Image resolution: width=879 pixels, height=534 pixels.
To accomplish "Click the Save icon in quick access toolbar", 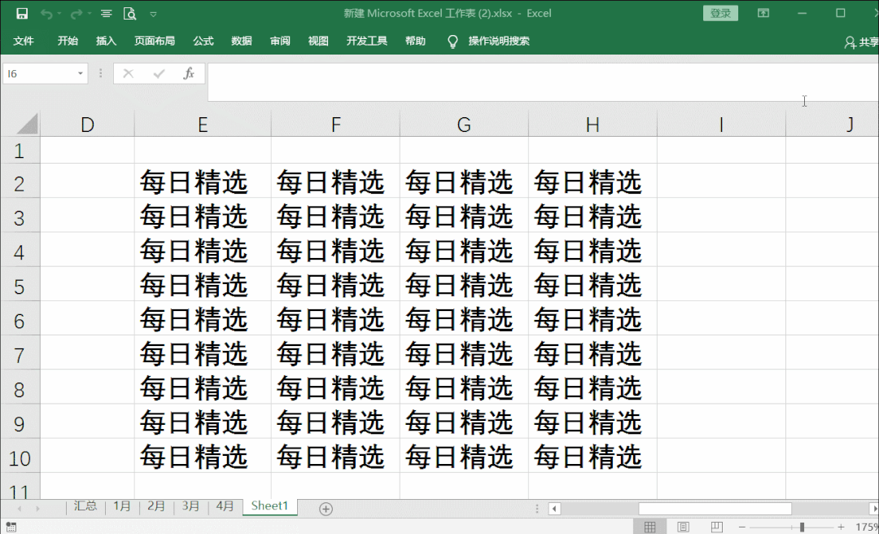I will (x=22, y=14).
